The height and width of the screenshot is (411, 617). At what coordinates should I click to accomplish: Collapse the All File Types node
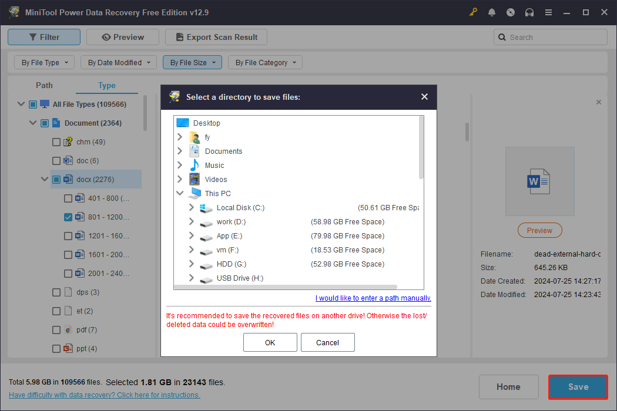[21, 104]
